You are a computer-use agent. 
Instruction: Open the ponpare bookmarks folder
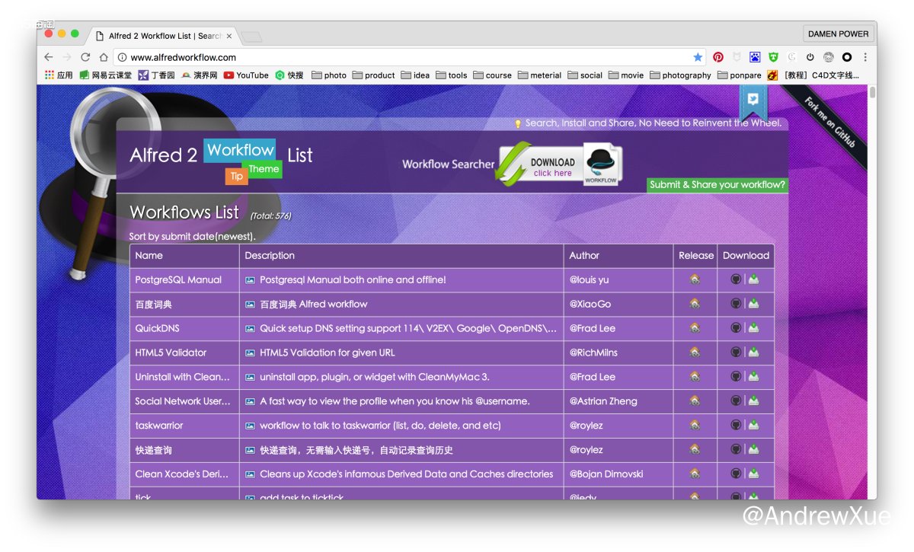pos(740,75)
